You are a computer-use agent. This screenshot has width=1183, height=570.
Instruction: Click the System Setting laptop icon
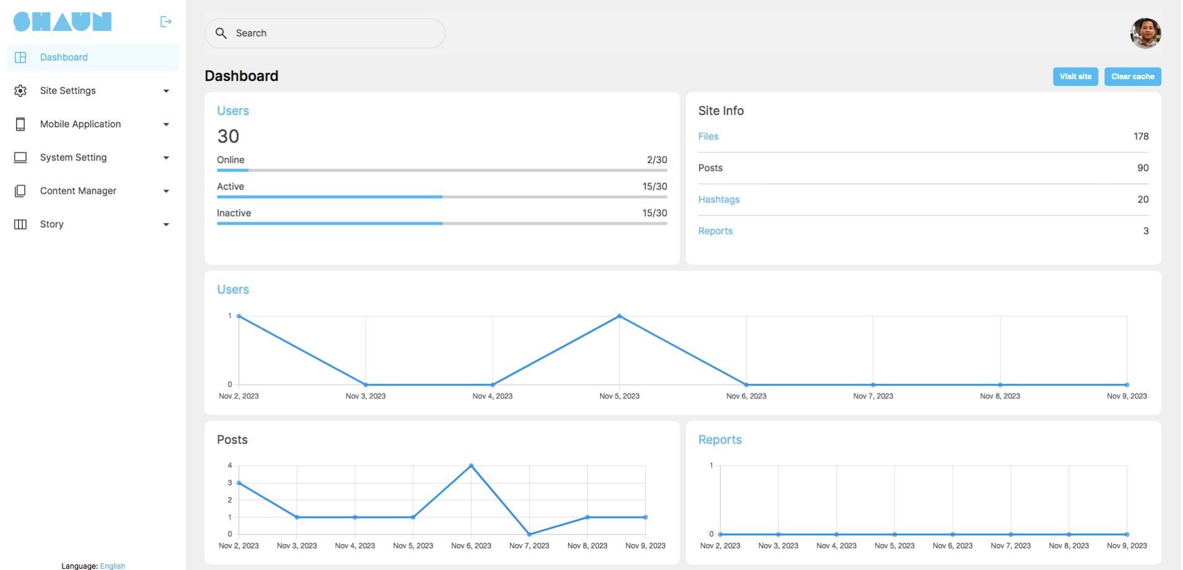click(x=20, y=157)
